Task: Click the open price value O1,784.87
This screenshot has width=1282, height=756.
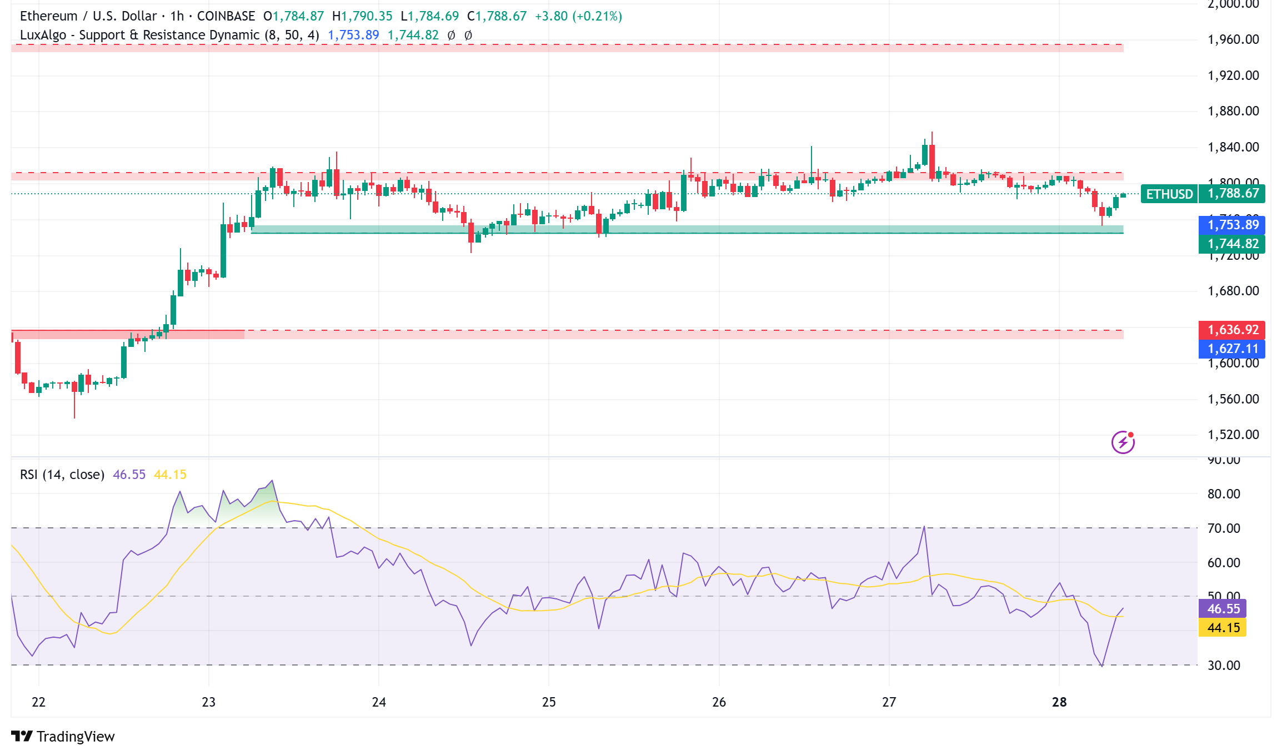Action: [x=293, y=16]
